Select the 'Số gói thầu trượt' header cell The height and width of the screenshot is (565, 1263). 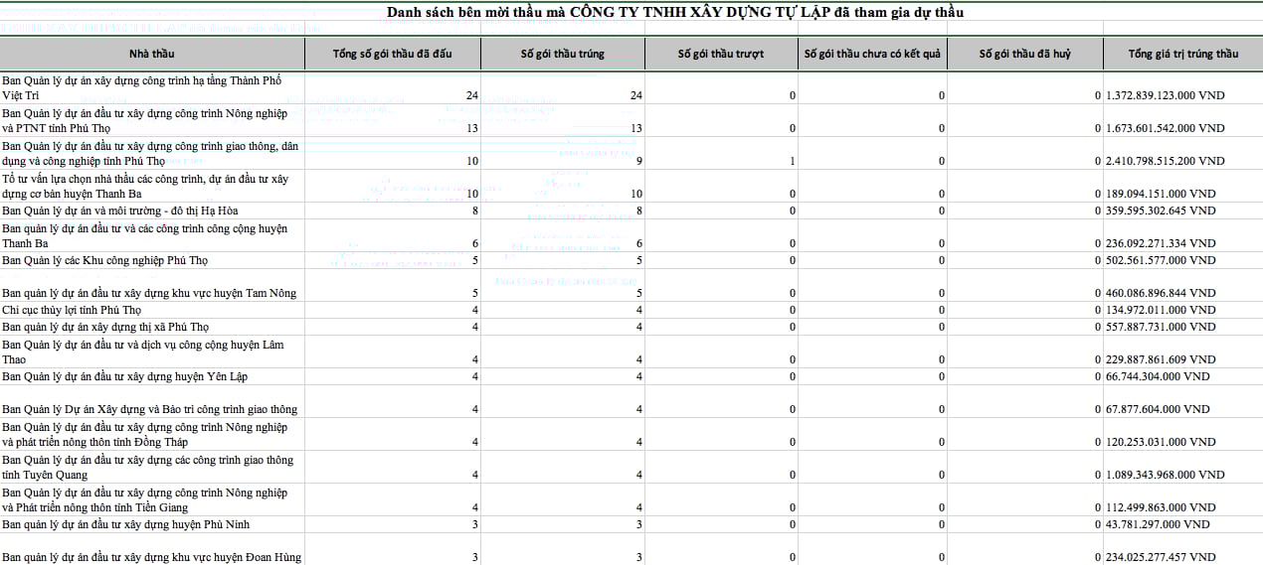[x=721, y=54]
